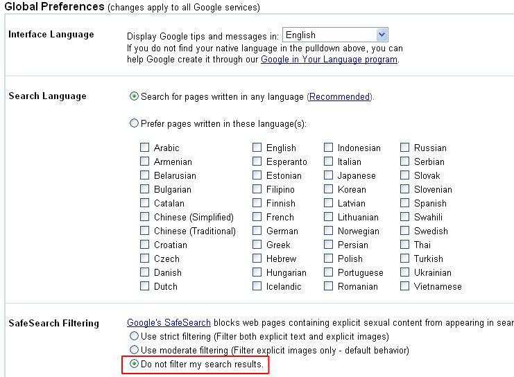Select search for pages in any language
The image size is (514, 377).
(135, 97)
